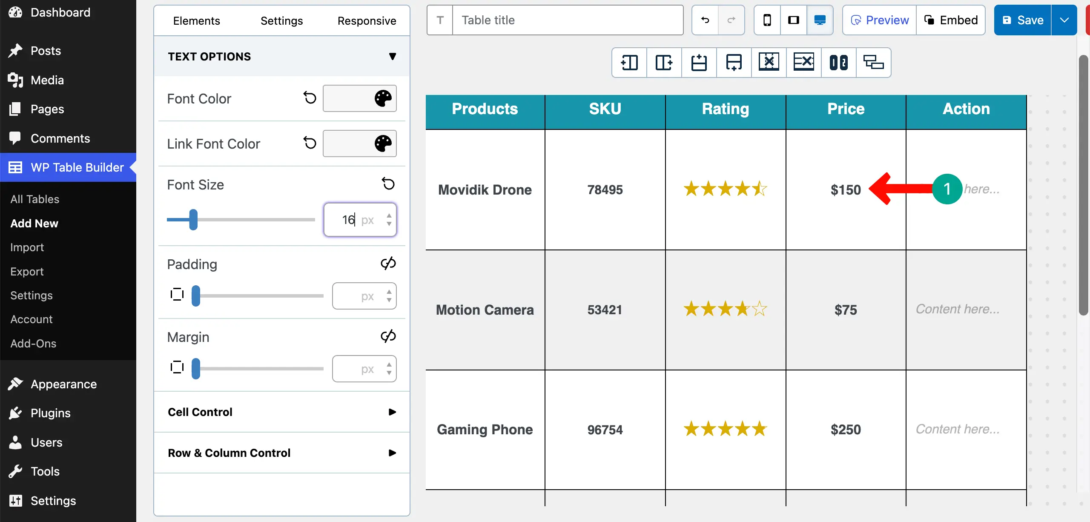Switch to mobile preview mode
Image resolution: width=1090 pixels, height=522 pixels.
pyautogui.click(x=767, y=20)
